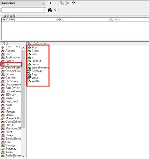
Task: Select the CacheState enum
Action: (10, 68)
